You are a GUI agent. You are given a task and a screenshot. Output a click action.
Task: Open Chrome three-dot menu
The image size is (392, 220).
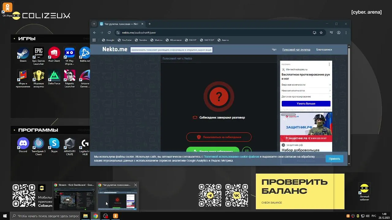(x=346, y=33)
